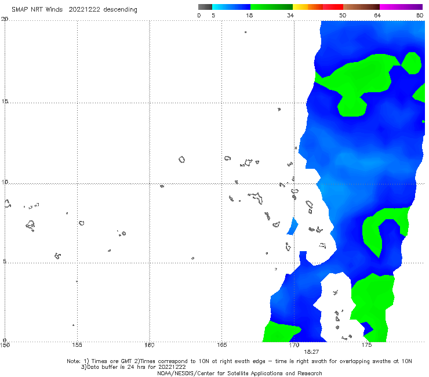Viewport: 429px width, 377px height.
Task: Click the longitude axis label 170
Action: point(294,345)
